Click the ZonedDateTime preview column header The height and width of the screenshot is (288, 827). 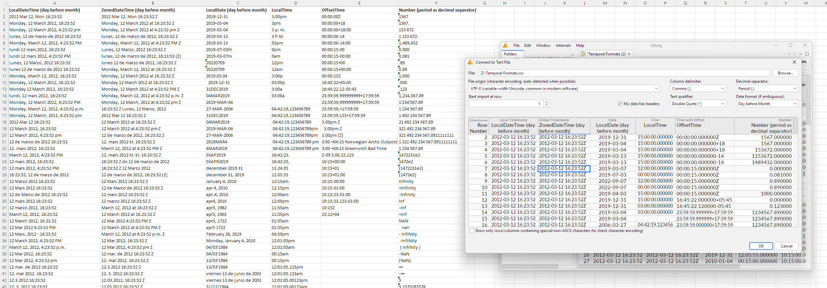[564, 126]
